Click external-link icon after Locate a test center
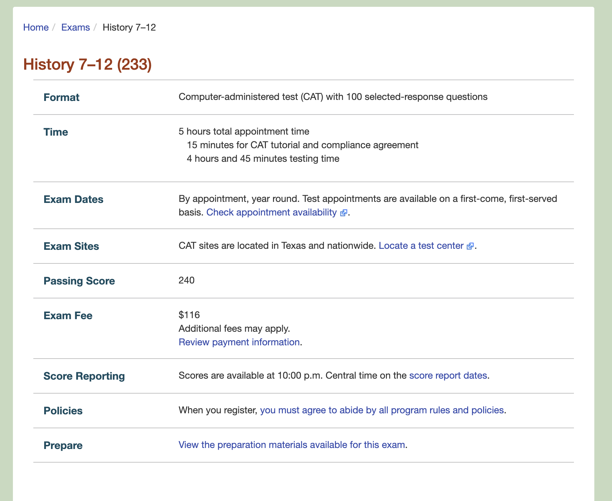Viewport: 612px width, 501px height. tap(470, 246)
